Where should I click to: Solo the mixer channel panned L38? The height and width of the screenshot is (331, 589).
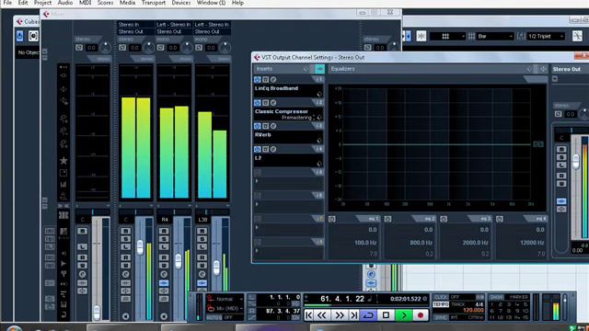tap(202, 239)
